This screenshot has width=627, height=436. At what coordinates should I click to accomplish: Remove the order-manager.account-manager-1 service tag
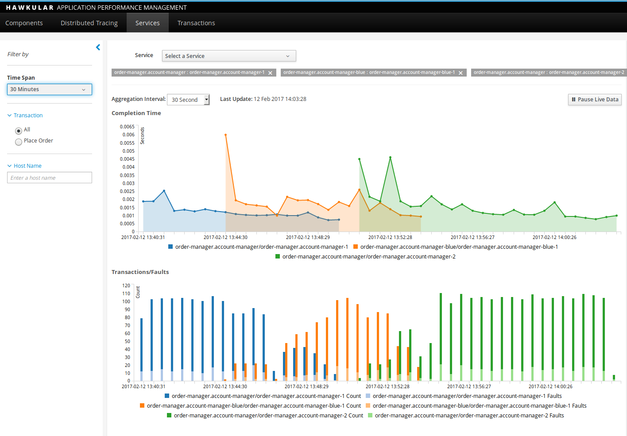[270, 73]
